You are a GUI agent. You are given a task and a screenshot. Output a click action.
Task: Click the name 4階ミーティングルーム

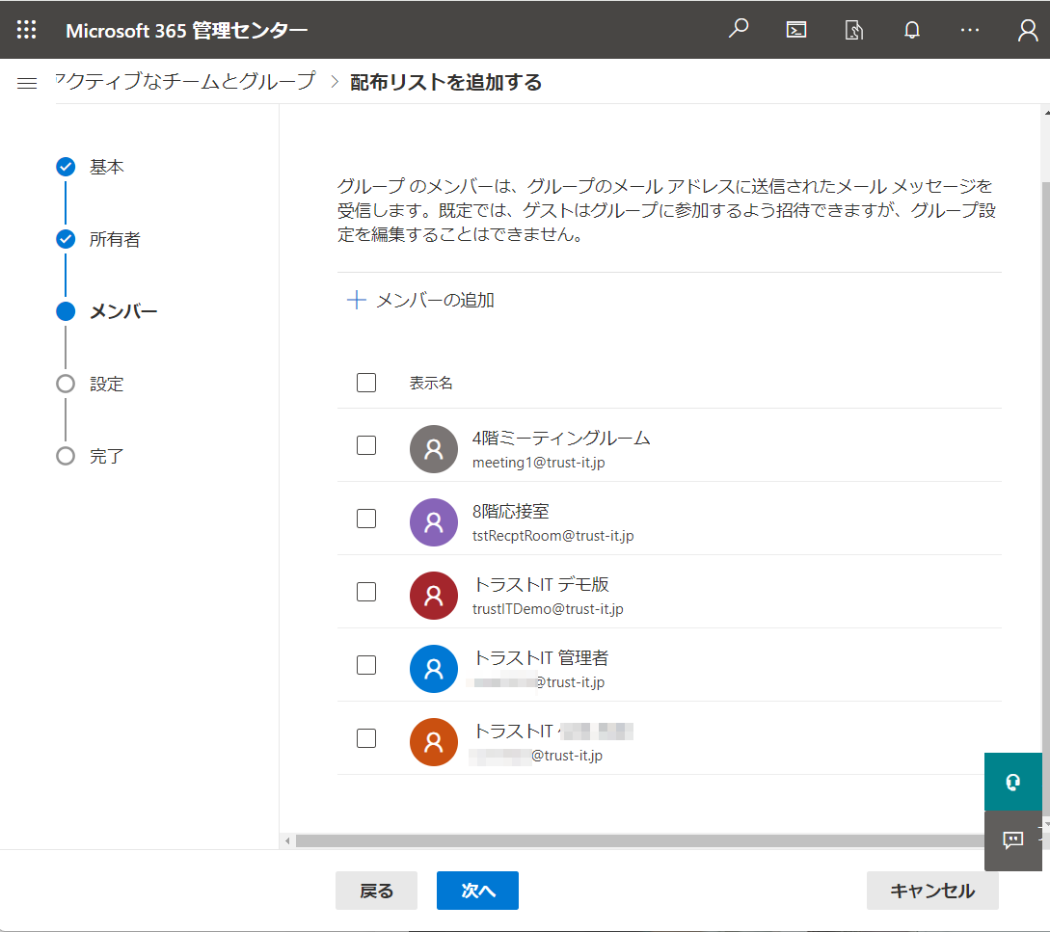(x=561, y=438)
